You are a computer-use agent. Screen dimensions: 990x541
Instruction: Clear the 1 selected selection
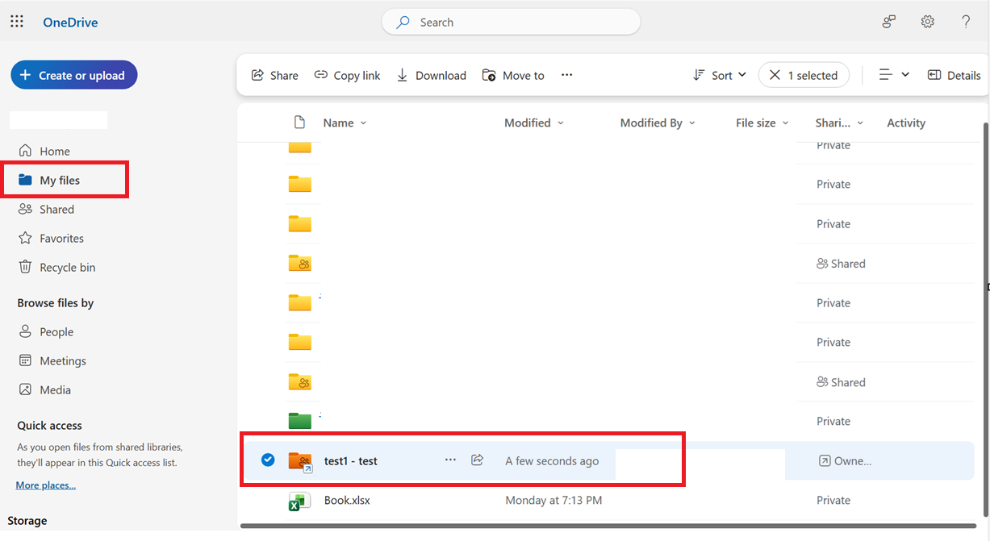coord(804,75)
